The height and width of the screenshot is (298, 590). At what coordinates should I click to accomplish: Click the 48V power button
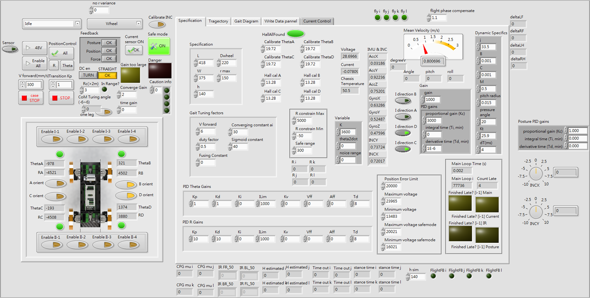click(34, 48)
